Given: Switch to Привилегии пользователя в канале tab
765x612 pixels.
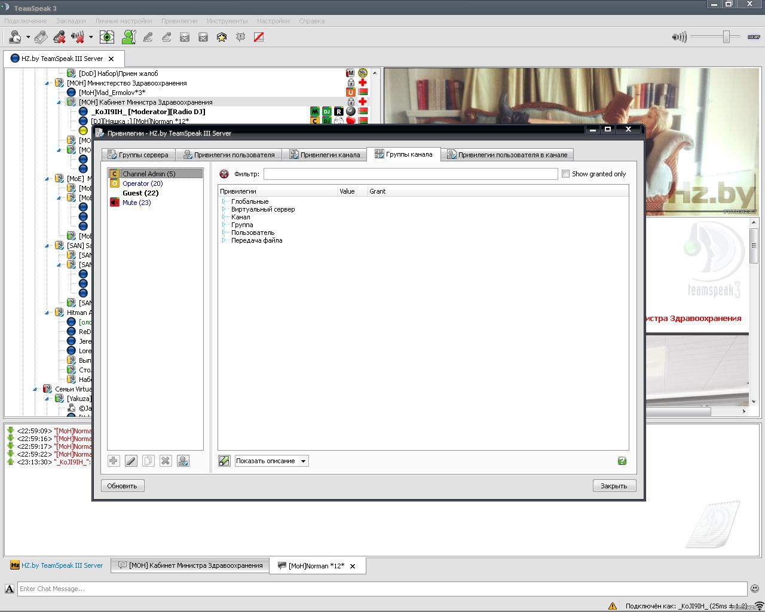Looking at the screenshot, I should [507, 155].
